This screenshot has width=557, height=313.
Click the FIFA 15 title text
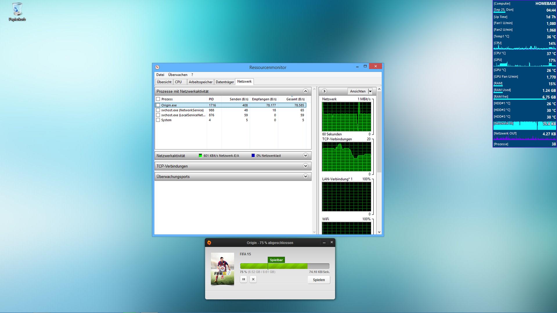point(245,254)
